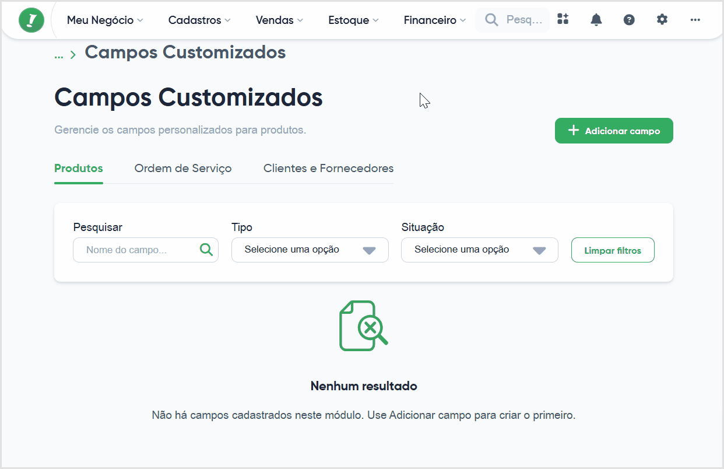
Task: Expand the Situação dropdown
Action: coord(480,250)
